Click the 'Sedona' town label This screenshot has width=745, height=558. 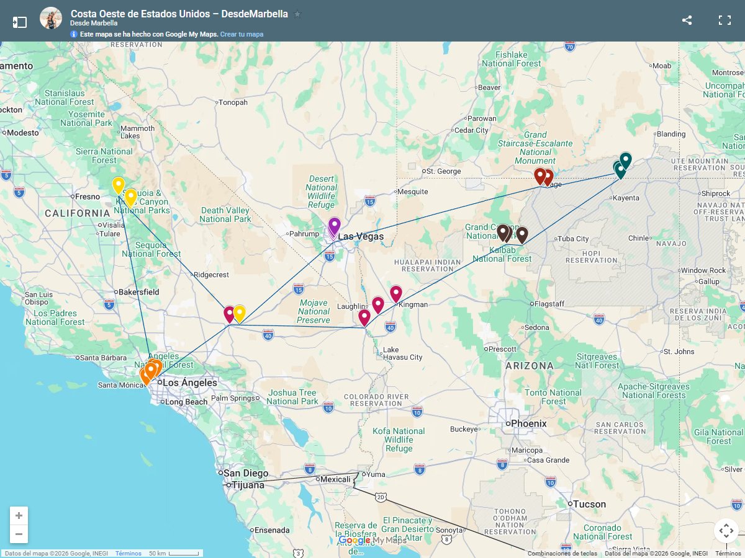[x=536, y=327]
